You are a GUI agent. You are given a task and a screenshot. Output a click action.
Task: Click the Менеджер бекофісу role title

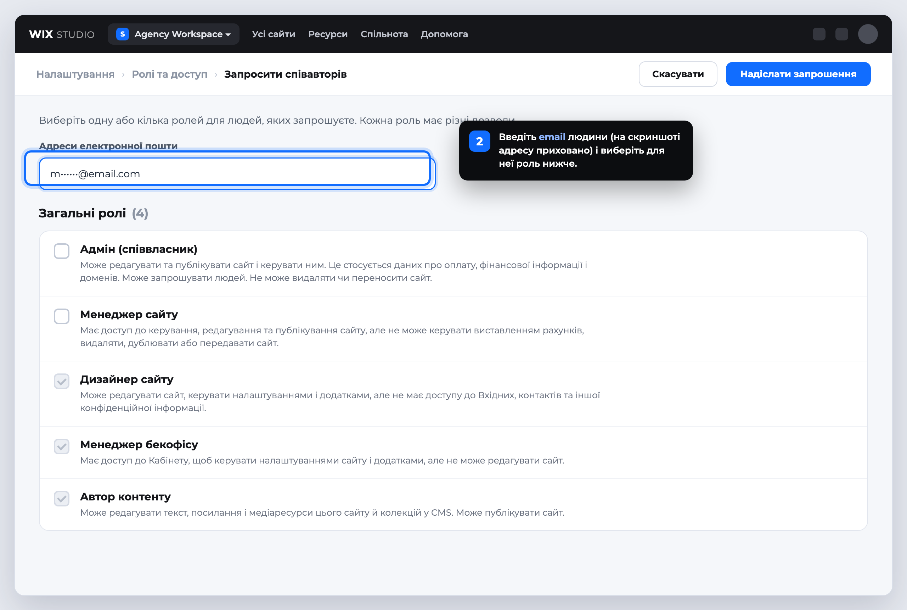point(139,444)
